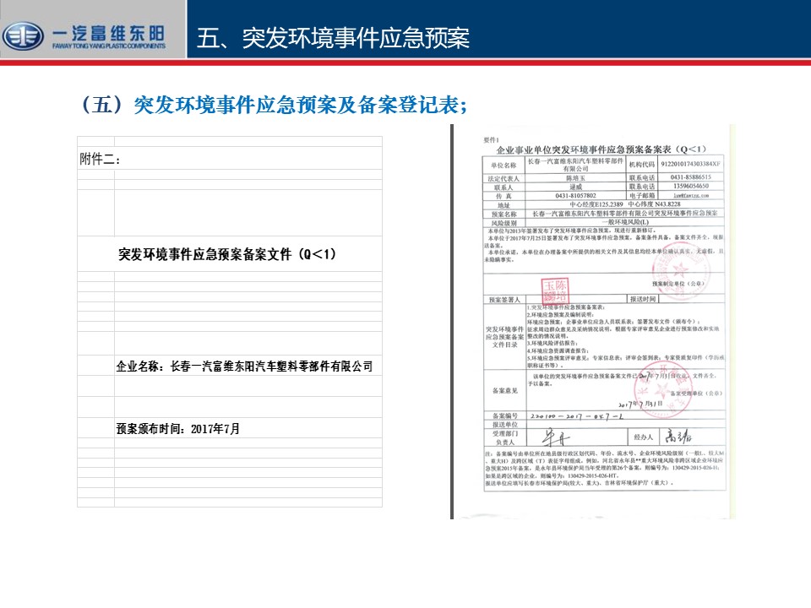Click the fax number 0431-81057802
The height and width of the screenshot is (608, 811).
[x=575, y=195]
